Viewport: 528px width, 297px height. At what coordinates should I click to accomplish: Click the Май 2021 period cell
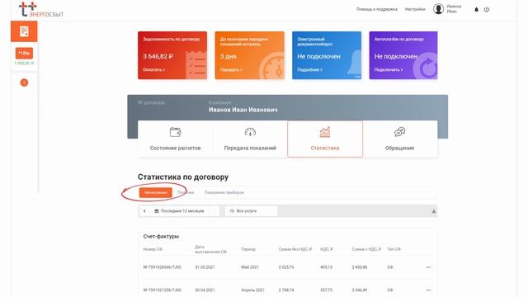click(250, 267)
